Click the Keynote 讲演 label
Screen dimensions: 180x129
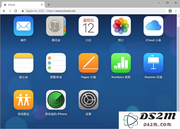point(153,77)
